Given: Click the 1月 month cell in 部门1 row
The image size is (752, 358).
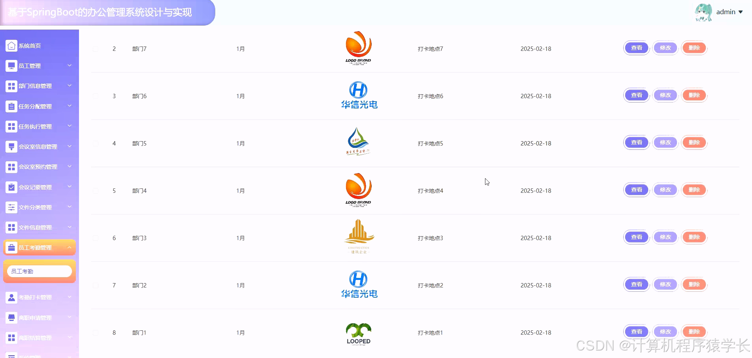Looking at the screenshot, I should [x=241, y=333].
